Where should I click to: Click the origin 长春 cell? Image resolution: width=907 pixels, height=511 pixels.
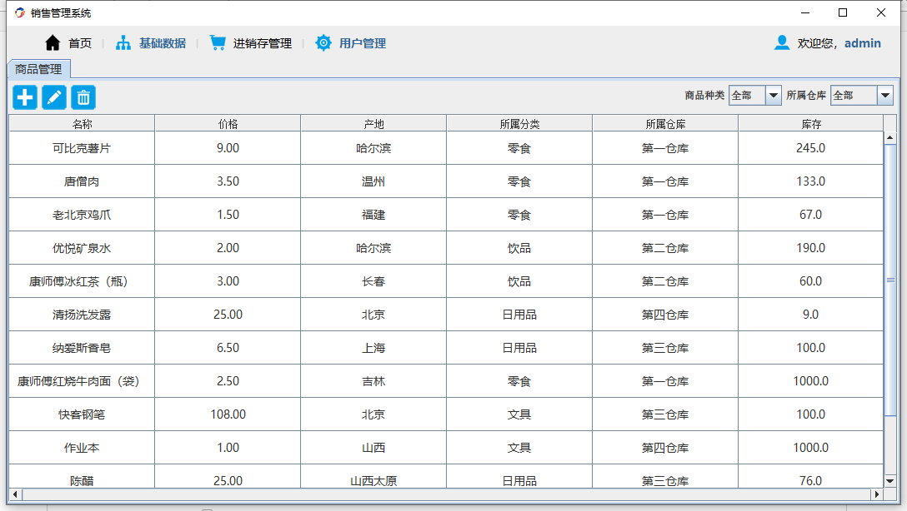[x=373, y=281]
